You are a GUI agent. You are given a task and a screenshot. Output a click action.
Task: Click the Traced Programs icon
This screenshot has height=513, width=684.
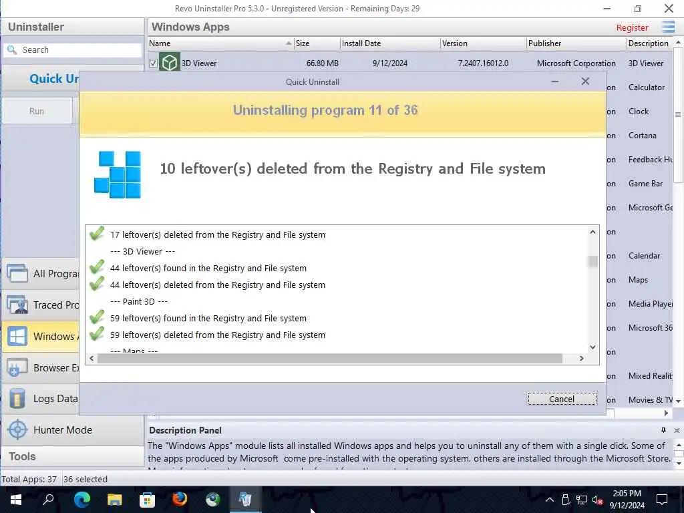[17, 305]
